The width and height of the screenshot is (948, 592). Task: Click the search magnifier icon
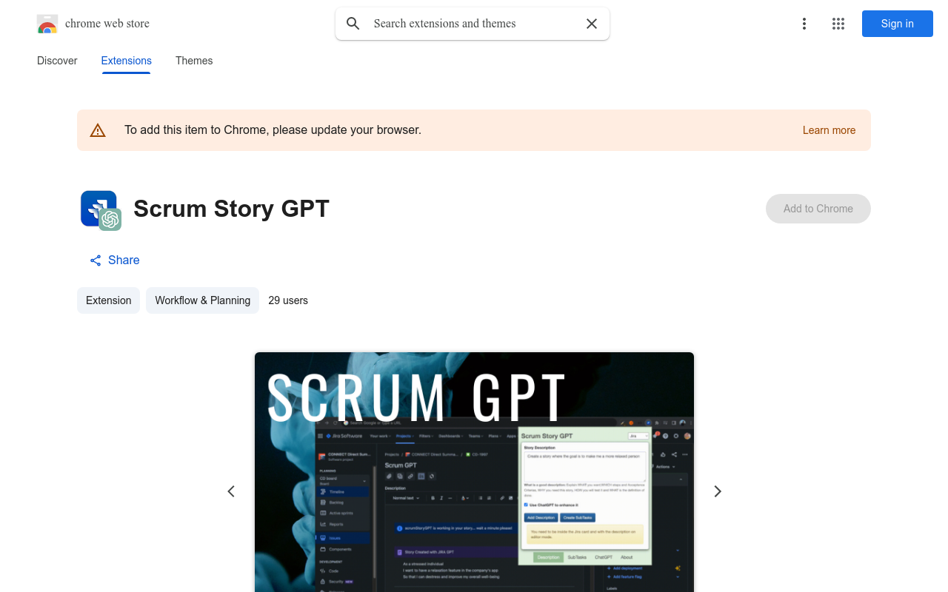pyautogui.click(x=353, y=24)
